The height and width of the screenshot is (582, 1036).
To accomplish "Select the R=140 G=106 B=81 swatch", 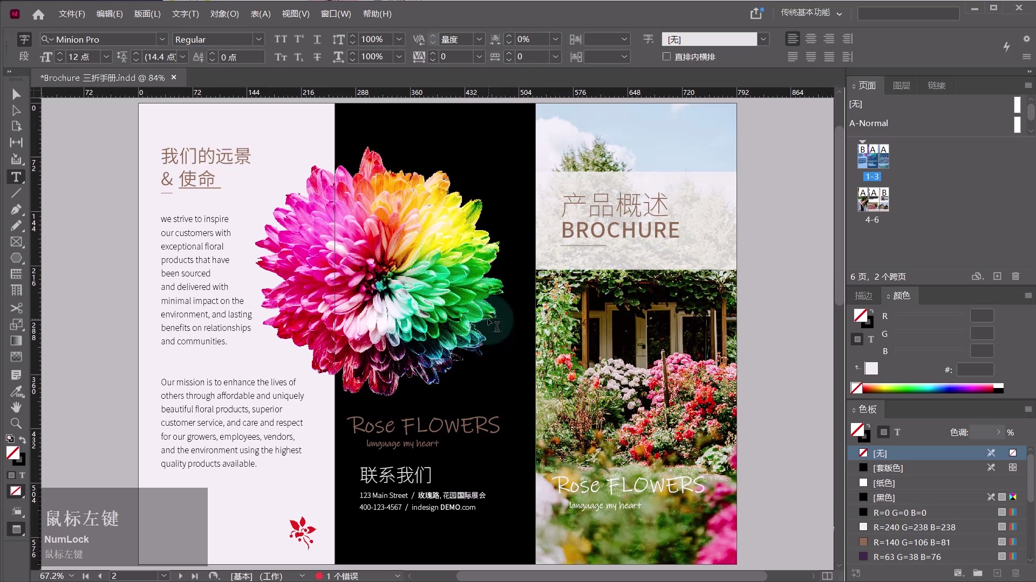I will 911,542.
